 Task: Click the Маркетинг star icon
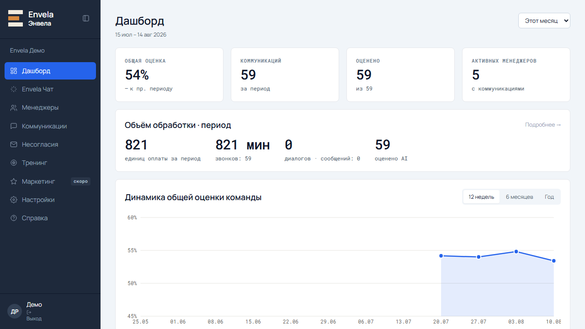click(x=14, y=181)
